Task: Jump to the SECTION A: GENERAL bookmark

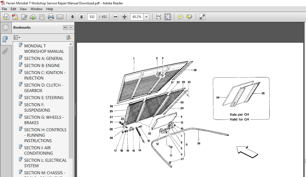Action: 44,58
